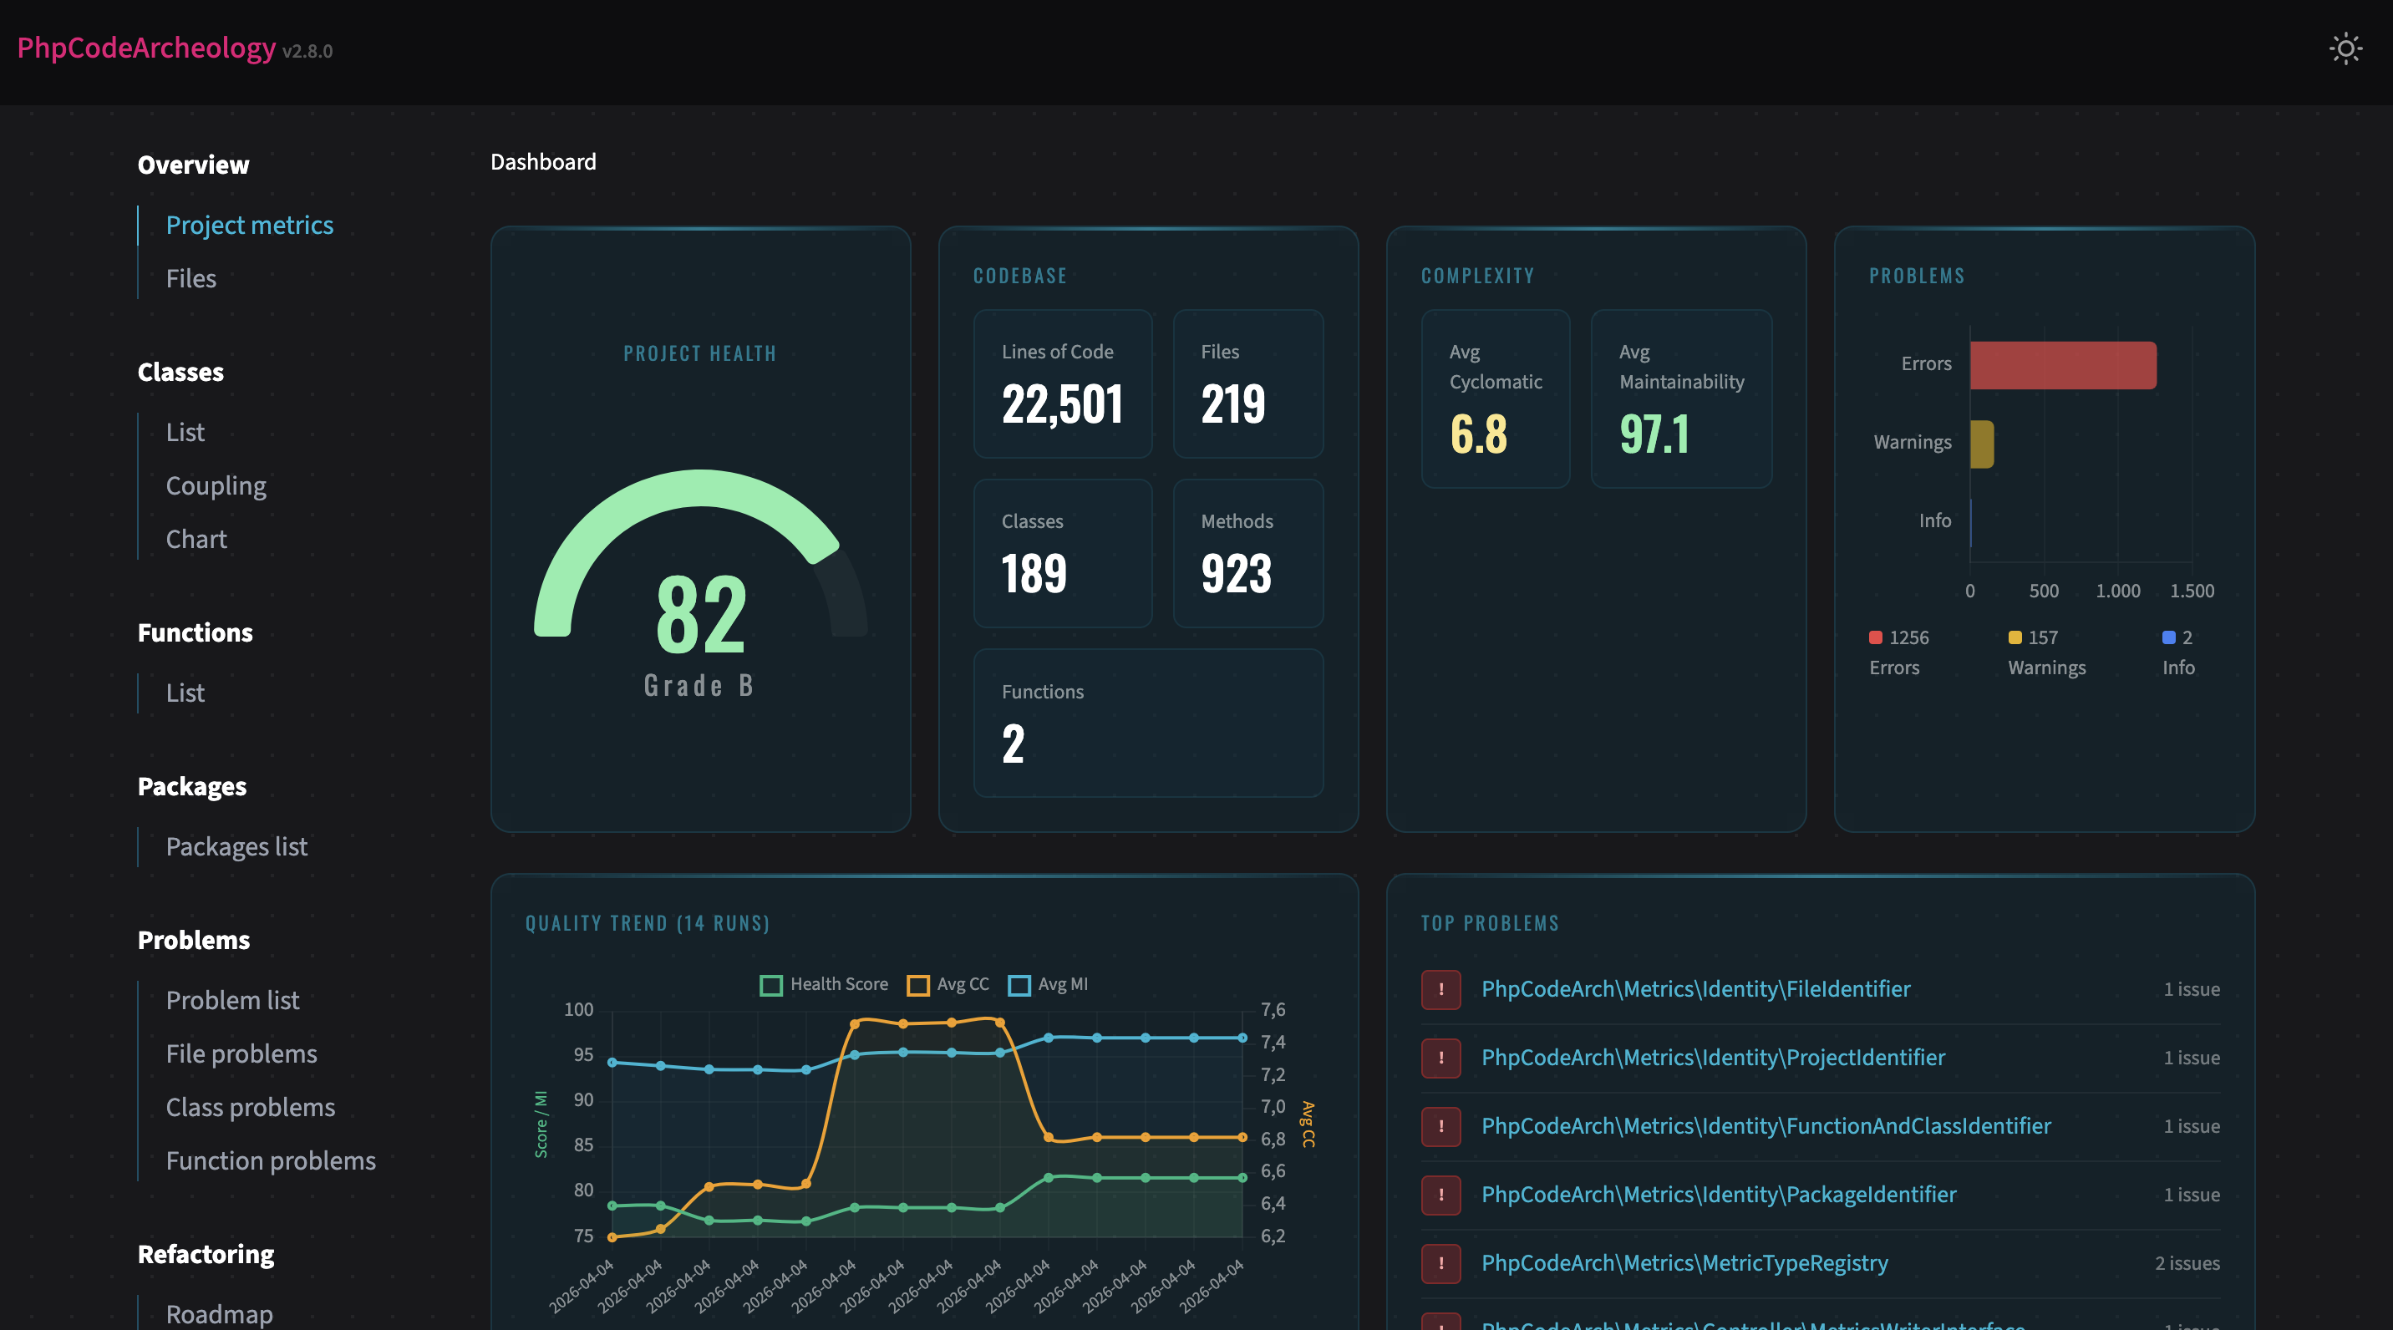2393x1330 pixels.
Task: Collapse the Problems section in the sidebar
Action: click(193, 940)
